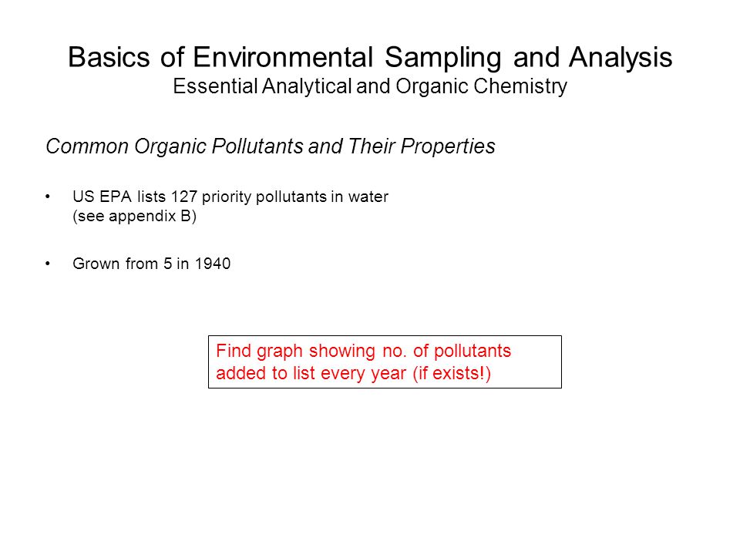Click the red text (if exists!)
Image resolution: width=740 pixels, height=555 pixels.
click(452, 373)
